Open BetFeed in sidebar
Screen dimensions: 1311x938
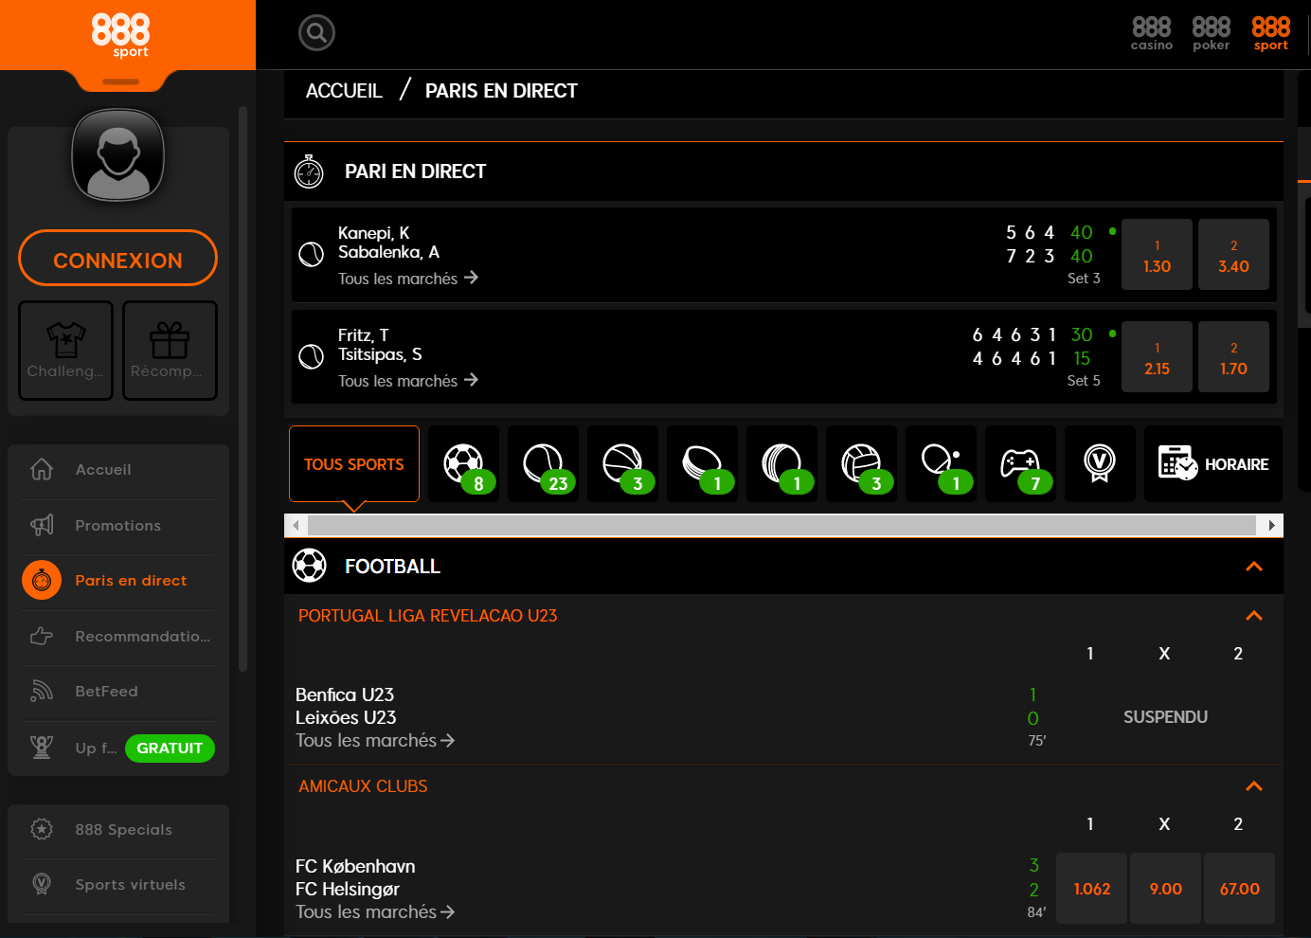(x=118, y=692)
